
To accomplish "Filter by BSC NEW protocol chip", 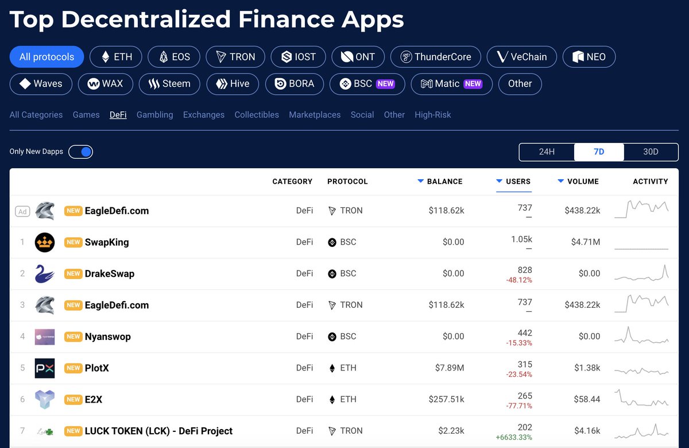I will tap(367, 84).
